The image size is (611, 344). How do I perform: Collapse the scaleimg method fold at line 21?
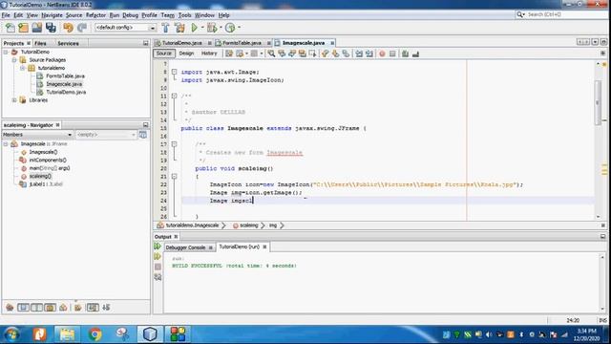(174, 176)
